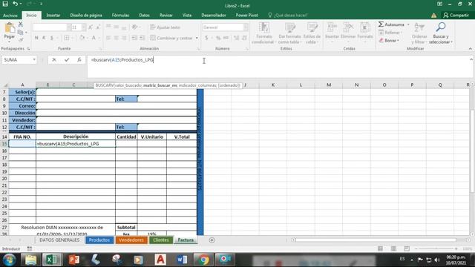The image size is (475, 267).
Task: Open number format General dropdown
Action: click(x=246, y=27)
